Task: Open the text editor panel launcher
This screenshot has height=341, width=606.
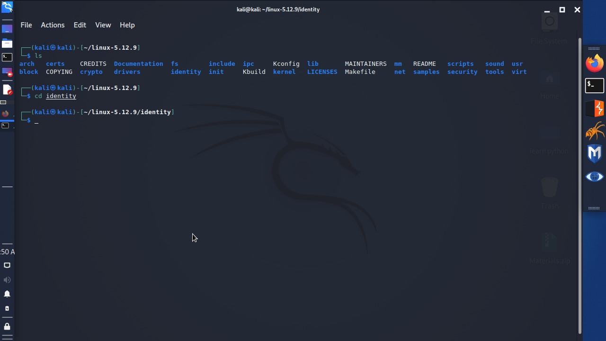Action: tap(7, 90)
